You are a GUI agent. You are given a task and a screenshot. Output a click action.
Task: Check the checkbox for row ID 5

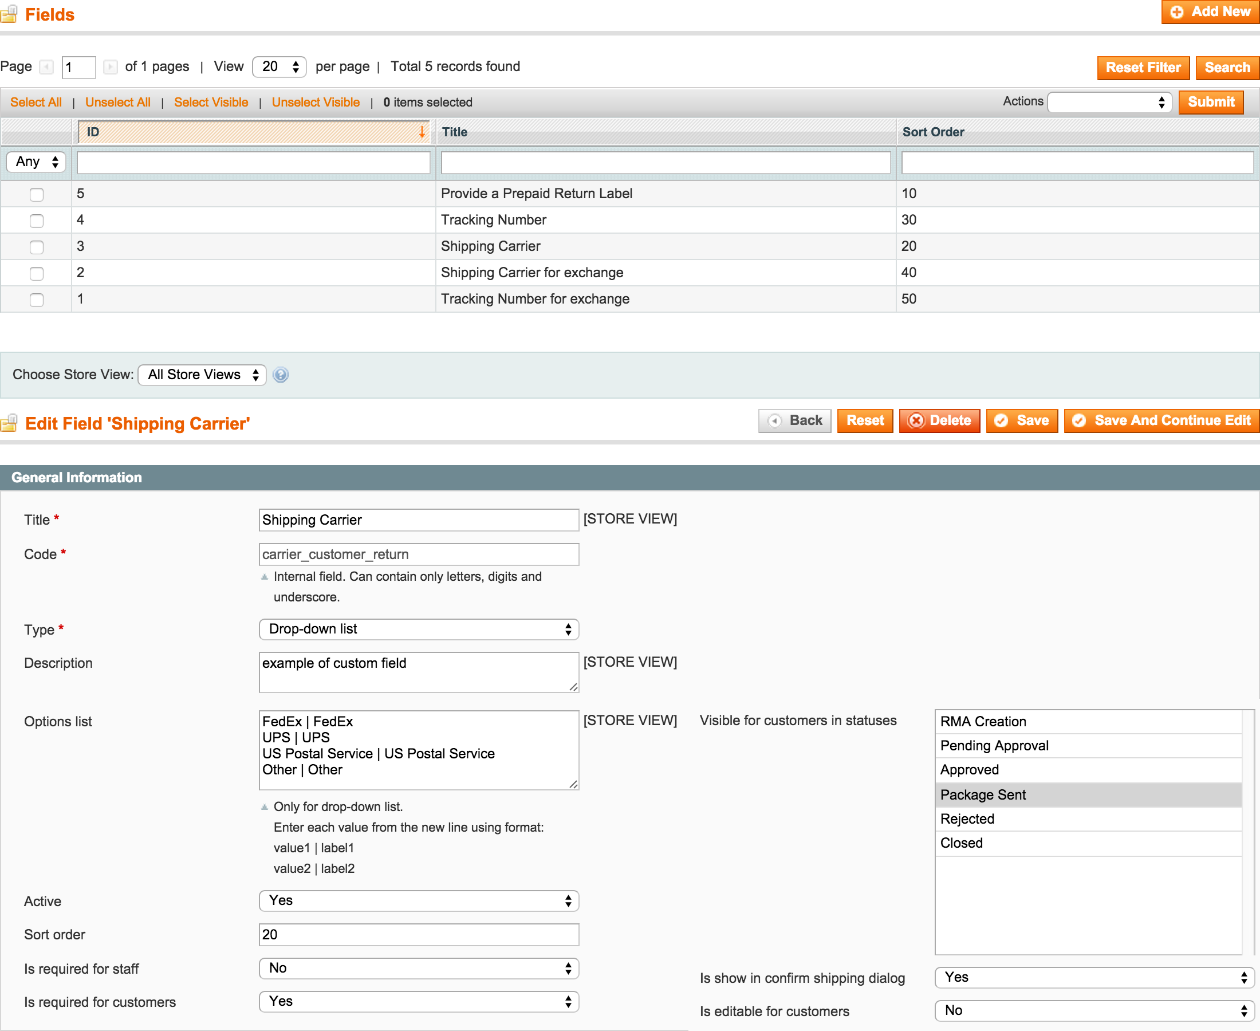click(36, 194)
